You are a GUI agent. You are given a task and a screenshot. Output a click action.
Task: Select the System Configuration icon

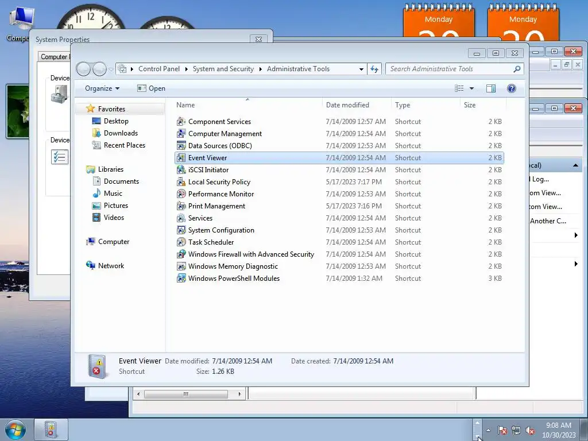(181, 230)
